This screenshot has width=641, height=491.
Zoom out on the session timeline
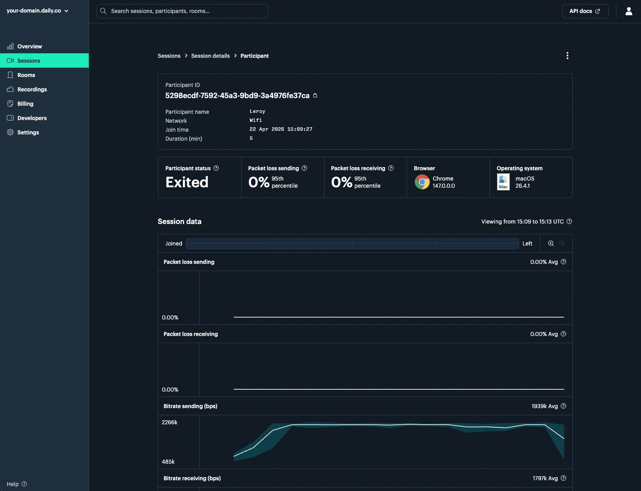pos(562,243)
